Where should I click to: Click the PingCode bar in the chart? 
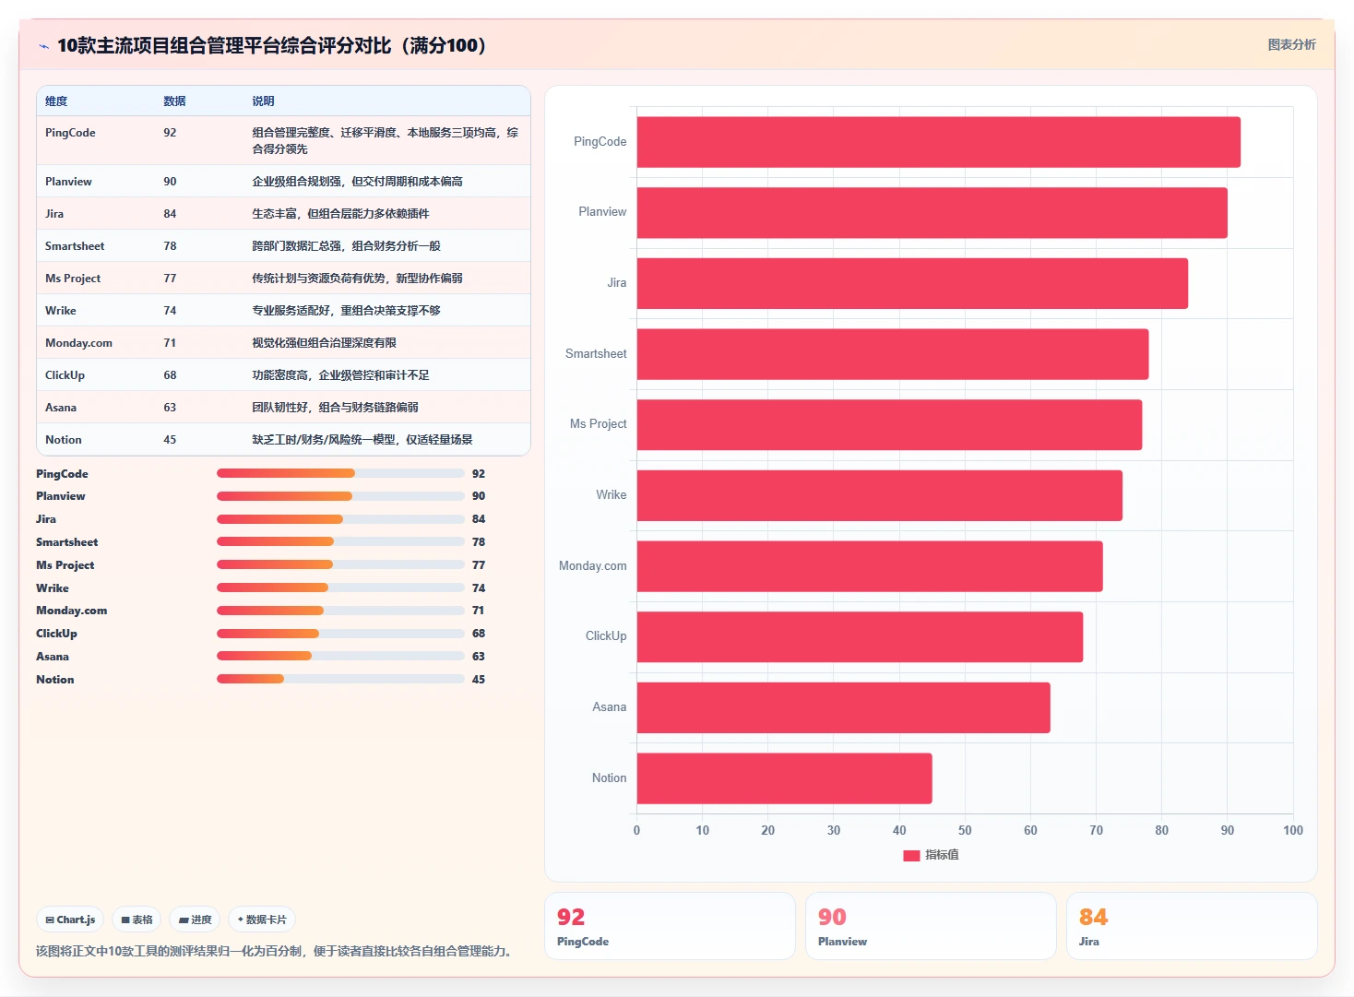tap(938, 142)
